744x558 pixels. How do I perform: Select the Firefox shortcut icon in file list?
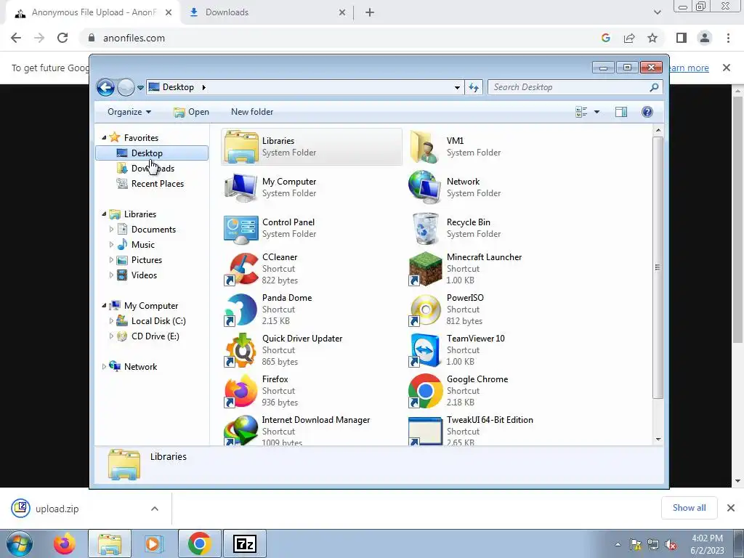[241, 392]
